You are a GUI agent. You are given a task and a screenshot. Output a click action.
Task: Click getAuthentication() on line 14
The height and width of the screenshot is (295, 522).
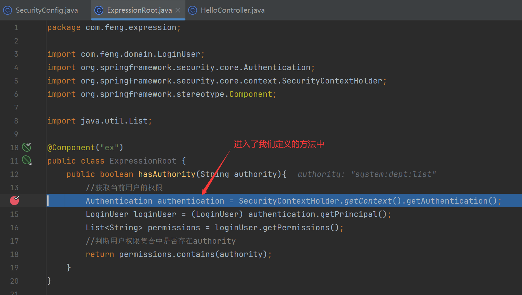[452, 201]
